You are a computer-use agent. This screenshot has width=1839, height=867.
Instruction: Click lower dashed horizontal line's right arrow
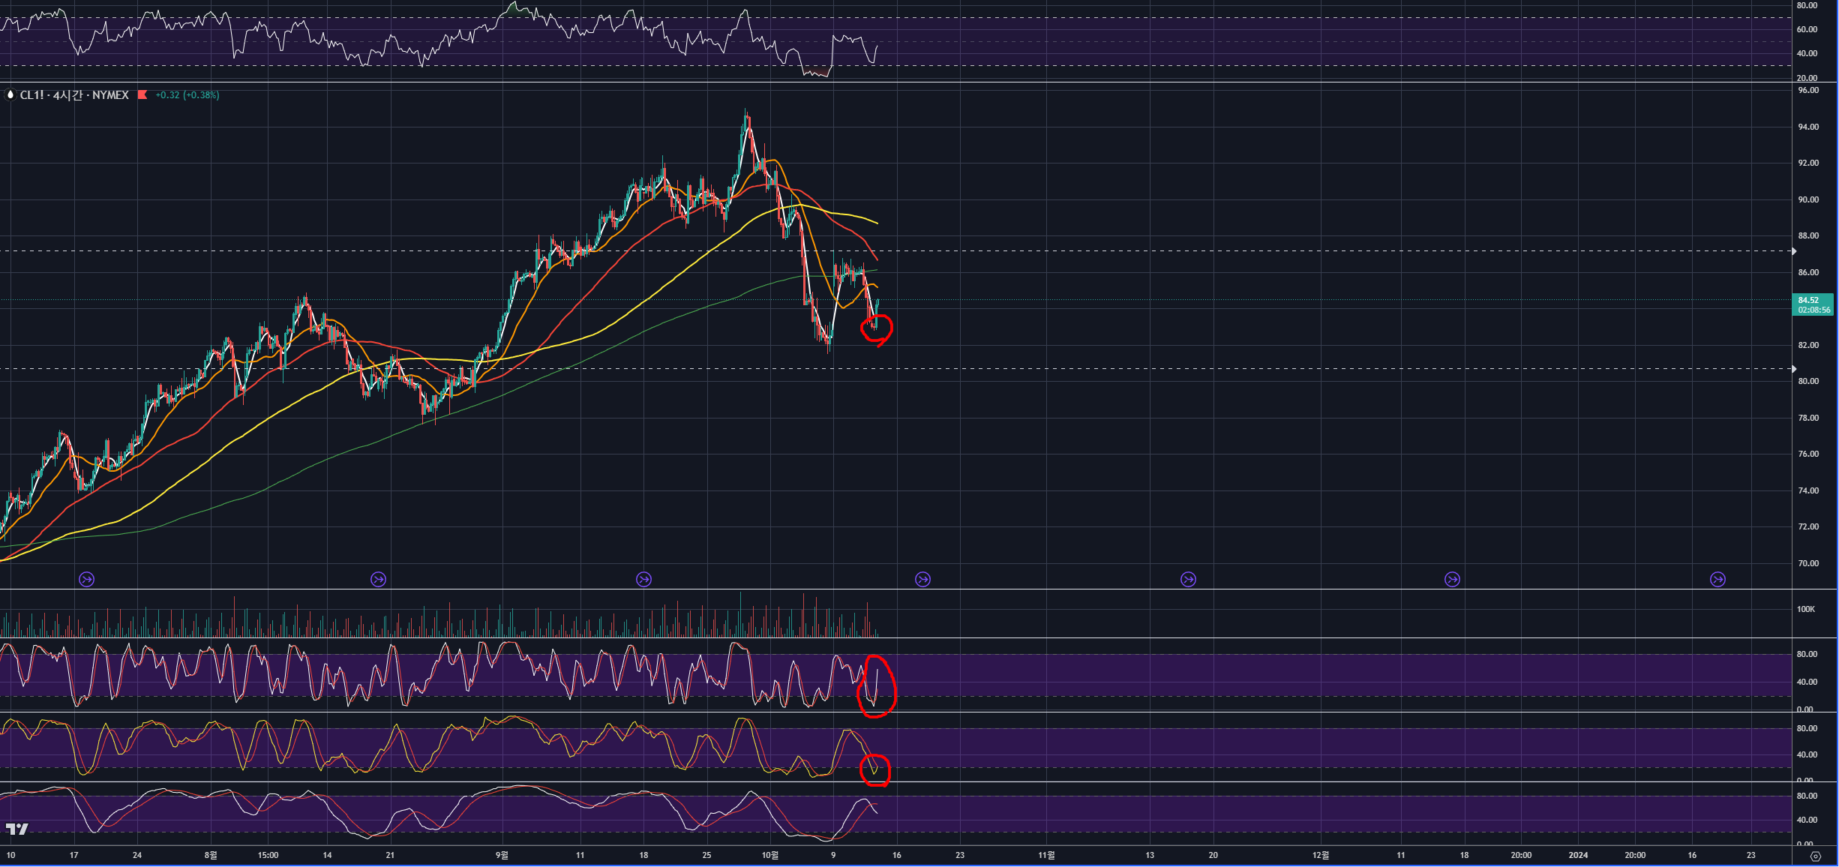(1793, 369)
